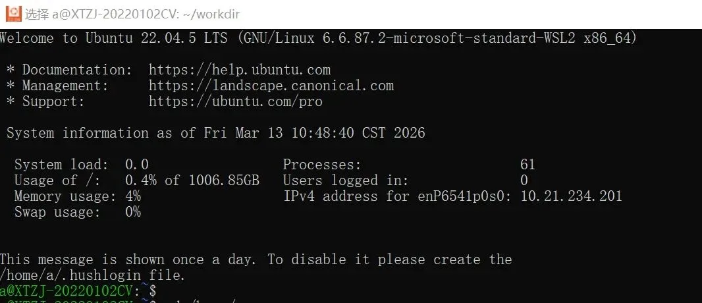Click the Documentation label in the bullet list
The image size is (702, 303).
(77, 70)
